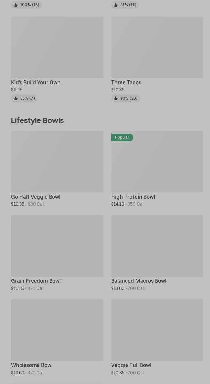Select the Go Half Veggie Bowl image

57,162
